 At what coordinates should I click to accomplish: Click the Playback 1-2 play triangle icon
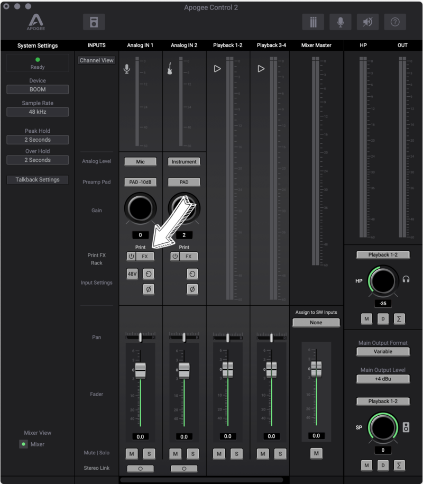[217, 69]
